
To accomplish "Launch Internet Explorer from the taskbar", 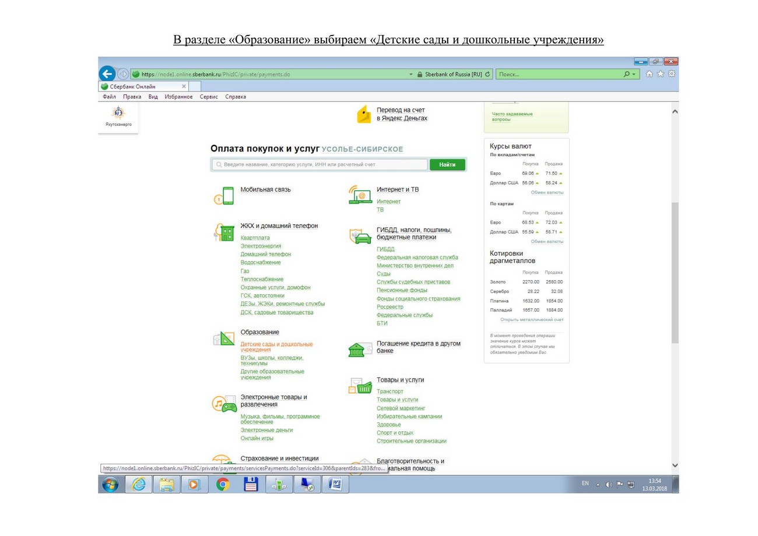I will click(139, 485).
